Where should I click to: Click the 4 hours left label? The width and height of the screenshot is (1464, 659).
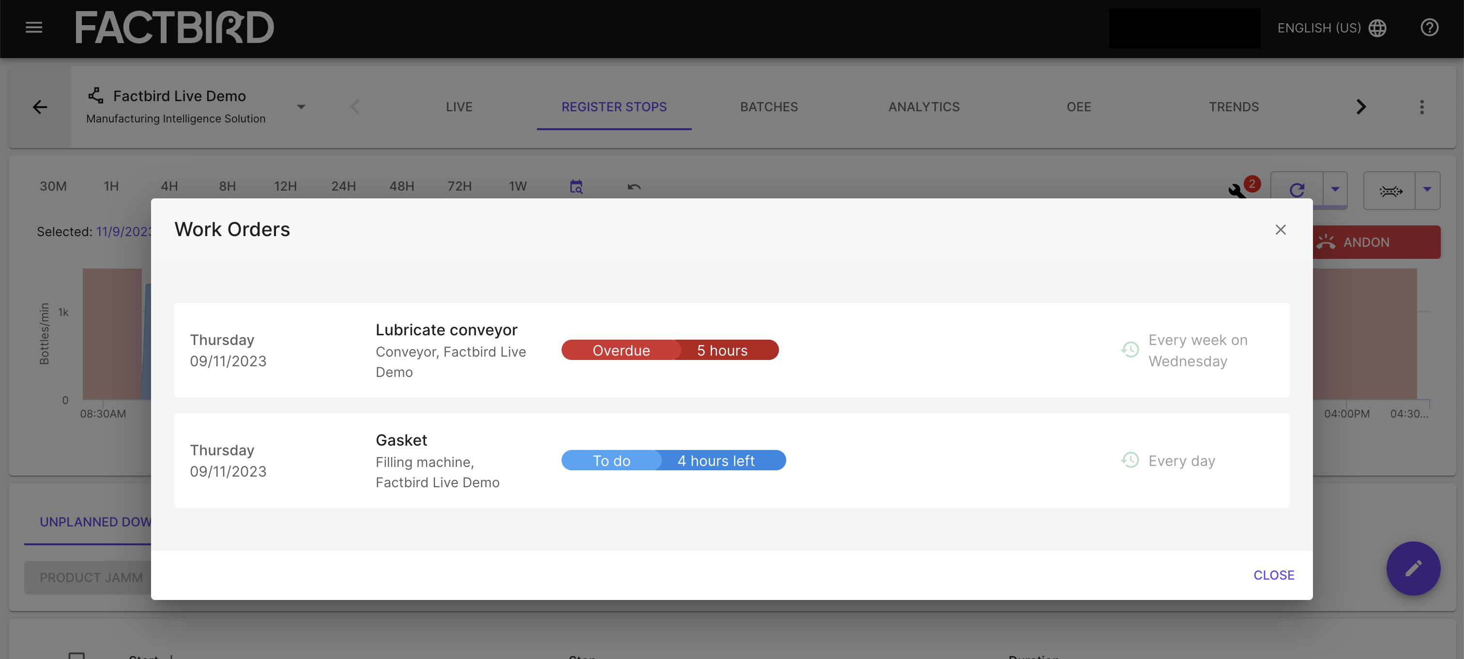tap(716, 460)
